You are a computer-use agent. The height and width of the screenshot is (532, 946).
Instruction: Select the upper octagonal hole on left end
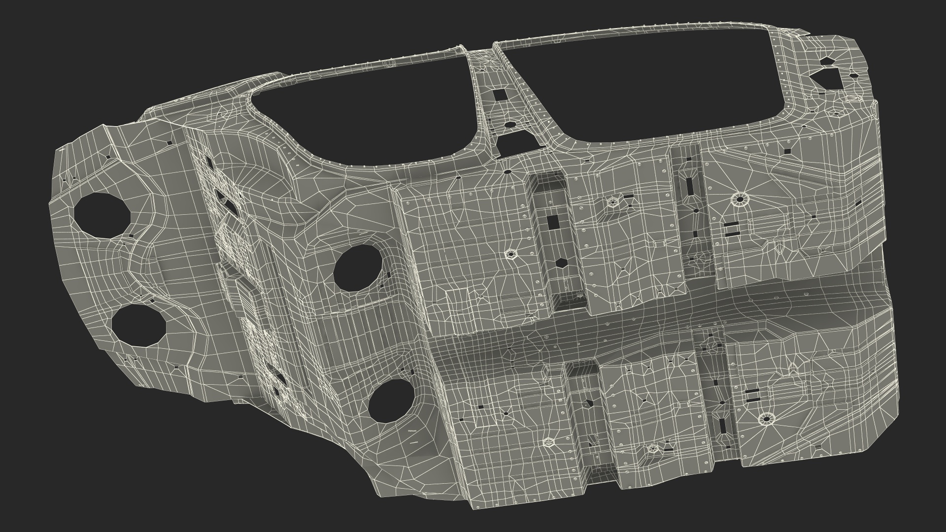[102, 215]
